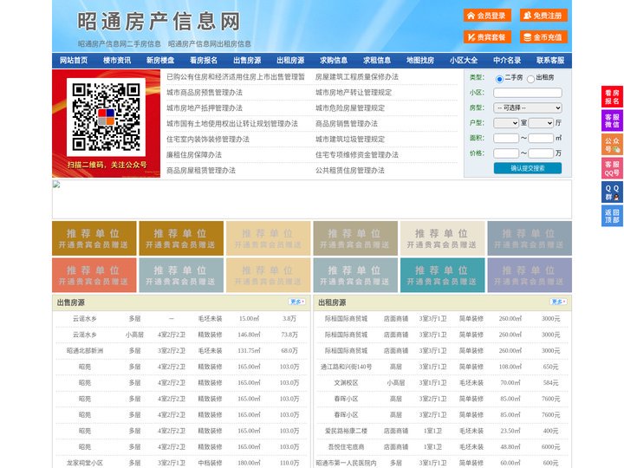Open the 网站首页 nav item
The width and height of the screenshot is (624, 468).
coord(74,61)
